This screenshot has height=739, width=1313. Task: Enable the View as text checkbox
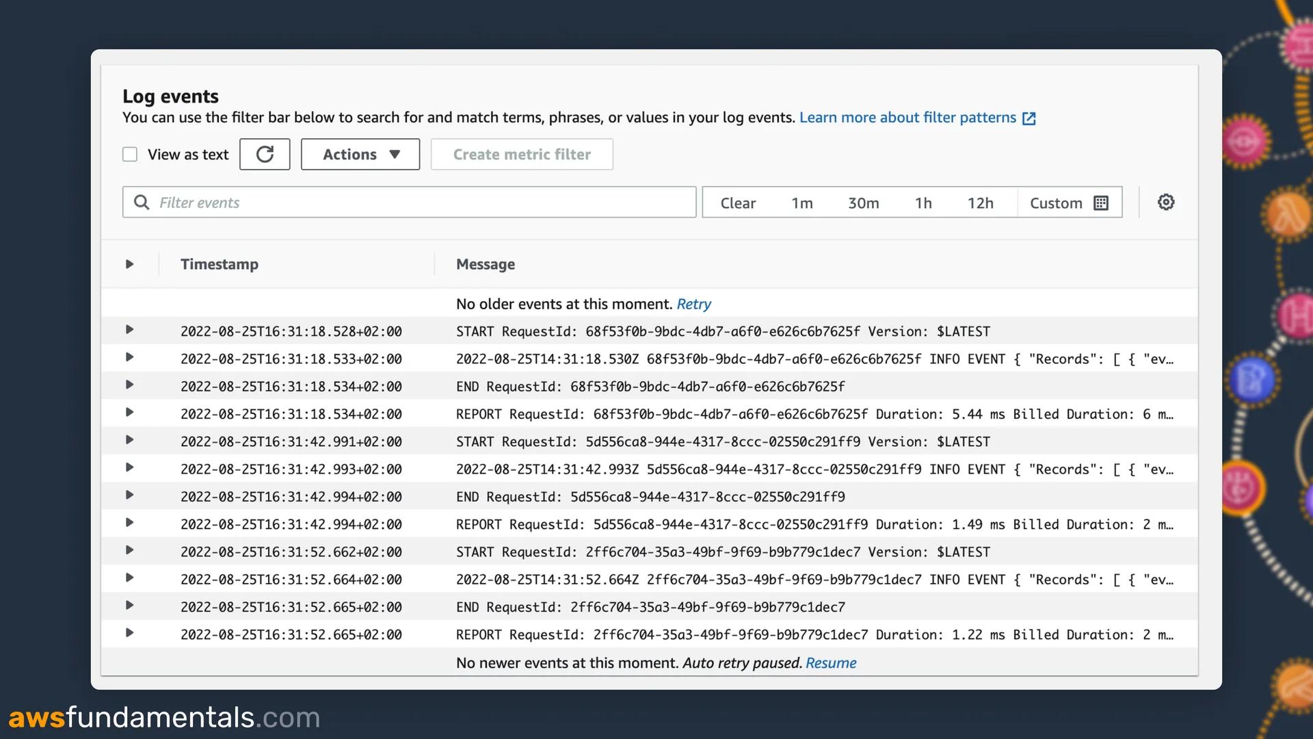point(130,154)
